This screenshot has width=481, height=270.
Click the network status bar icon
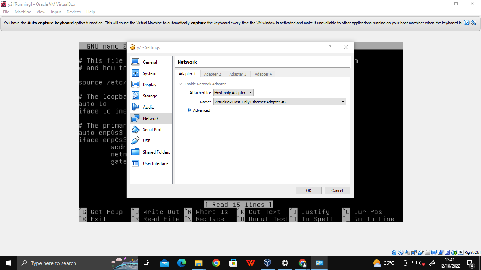point(414,252)
